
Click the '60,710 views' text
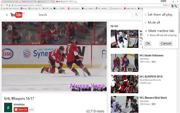tap(95, 111)
